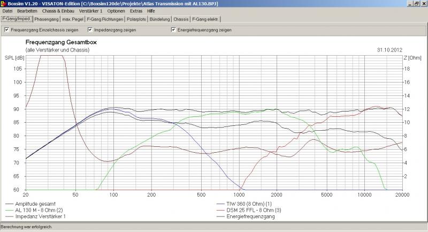Select the max. Pegel tab
The height and width of the screenshot is (232, 428).
pos(73,19)
